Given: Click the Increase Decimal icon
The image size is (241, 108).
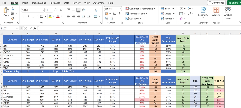Looking at the screenshot, I should [106, 18].
